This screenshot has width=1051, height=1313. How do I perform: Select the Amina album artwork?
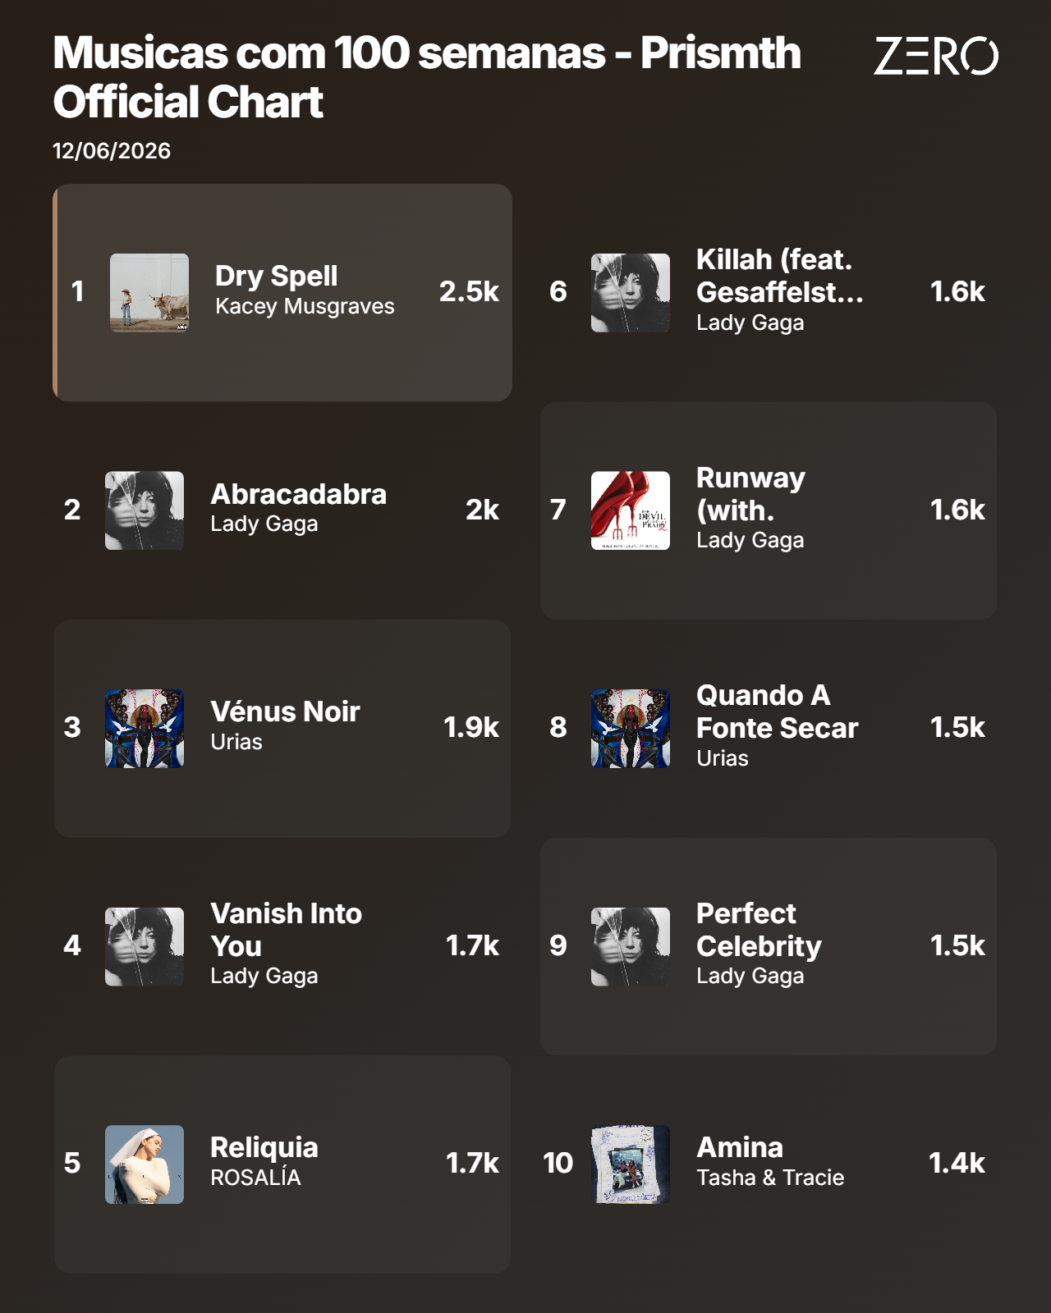coord(631,1164)
